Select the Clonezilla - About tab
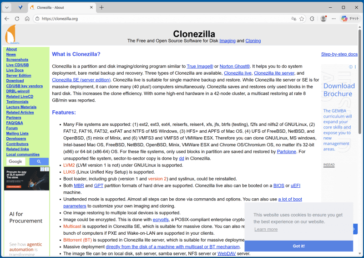Viewport: 364px width, 258px height. point(62,7)
